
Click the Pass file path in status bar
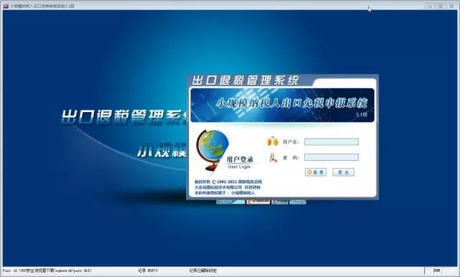pos(47,271)
